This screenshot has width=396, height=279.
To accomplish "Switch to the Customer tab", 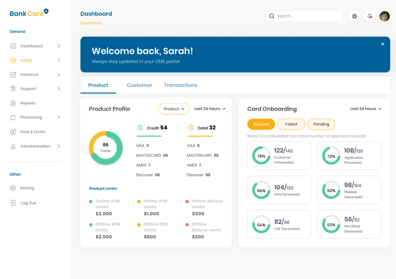I will point(139,85).
